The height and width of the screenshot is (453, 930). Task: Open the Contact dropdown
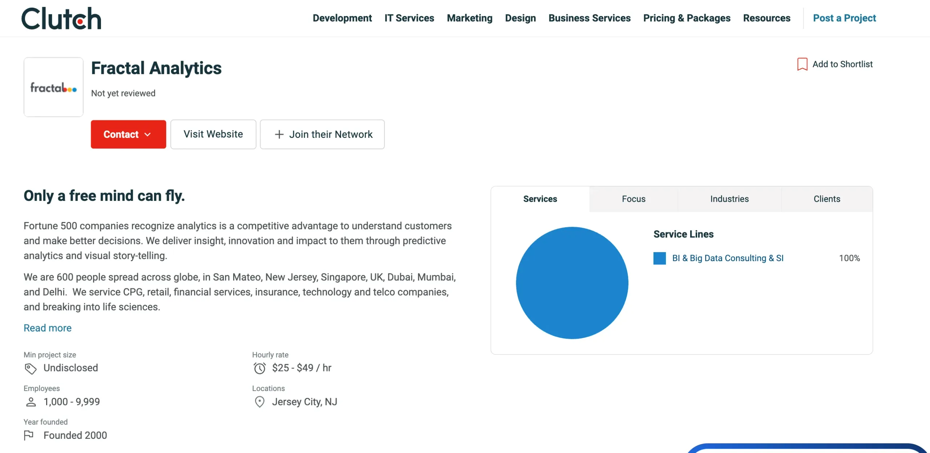tap(128, 134)
